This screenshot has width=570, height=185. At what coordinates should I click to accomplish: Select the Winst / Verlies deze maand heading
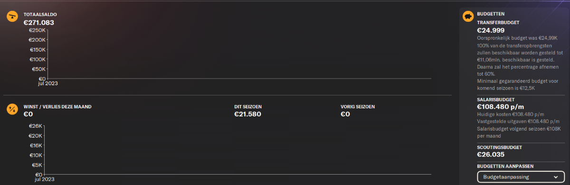pos(57,106)
